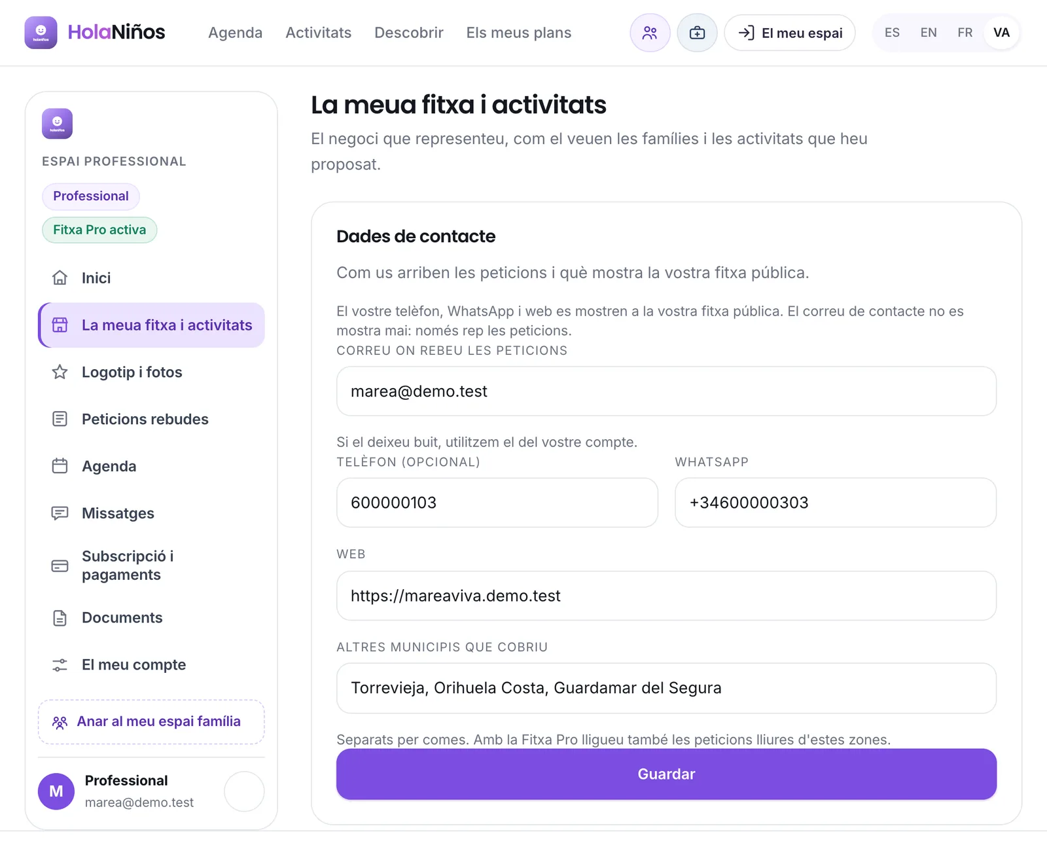
Task: Click the sliders icon beside El meu compte
Action: tap(60, 664)
